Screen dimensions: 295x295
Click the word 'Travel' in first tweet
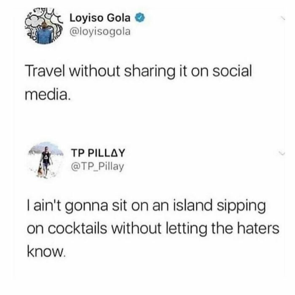pos(46,71)
